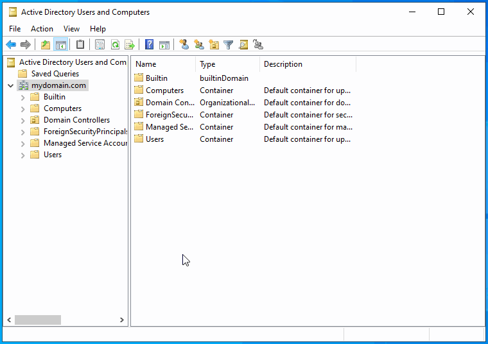Click the Up one level folder icon
Screen dimensions: 488x344
[x=46, y=45]
